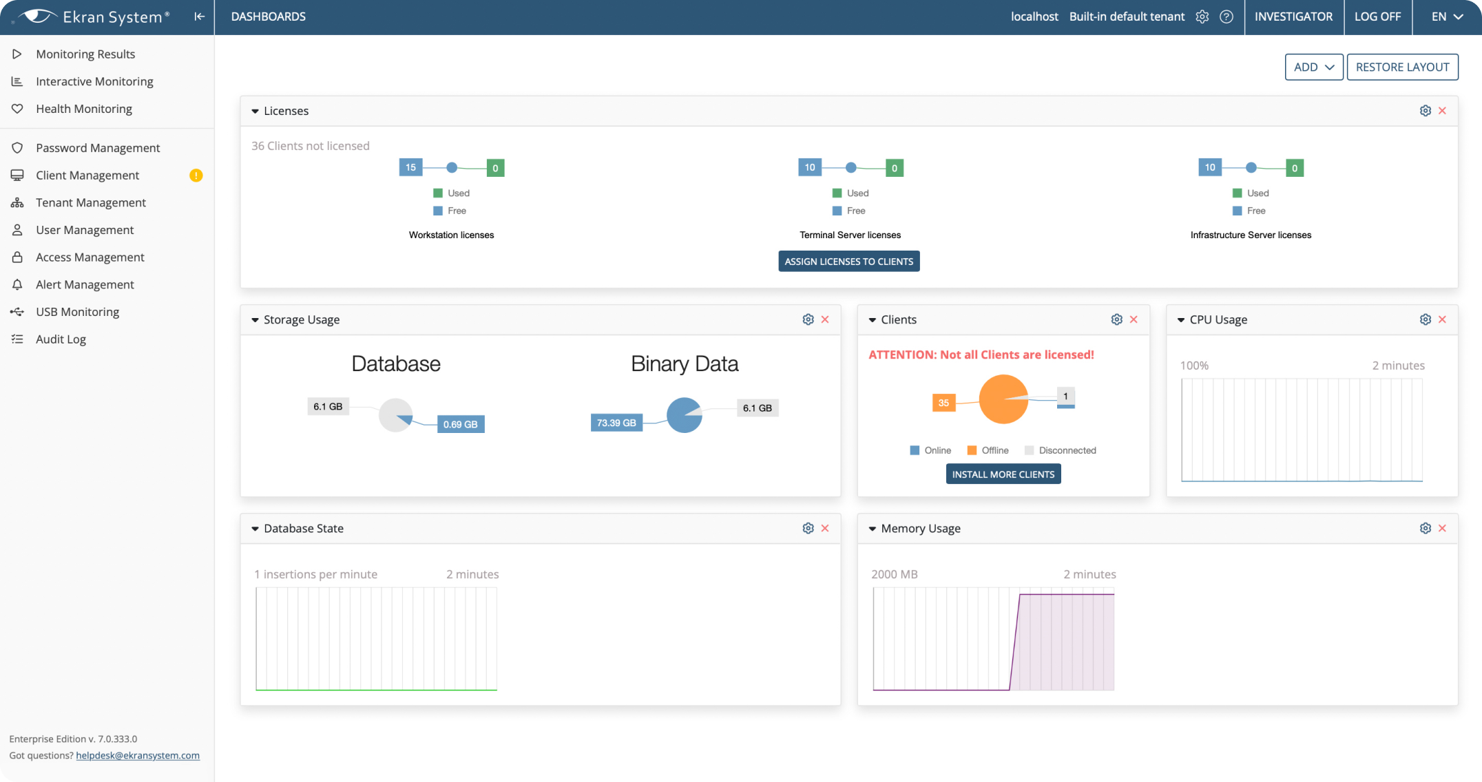
Task: Open Memory Usage widget settings gear
Action: click(x=1426, y=528)
